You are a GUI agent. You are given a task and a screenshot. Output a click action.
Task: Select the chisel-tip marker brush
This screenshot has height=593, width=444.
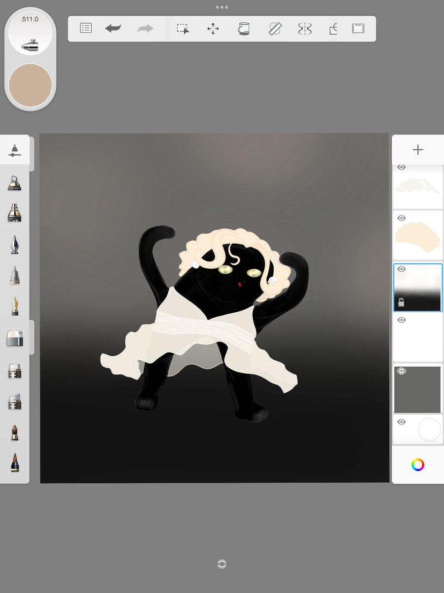tap(15, 402)
